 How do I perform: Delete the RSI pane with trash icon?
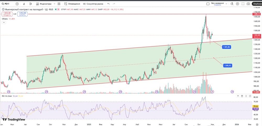pyautogui.click(x=242, y=96)
